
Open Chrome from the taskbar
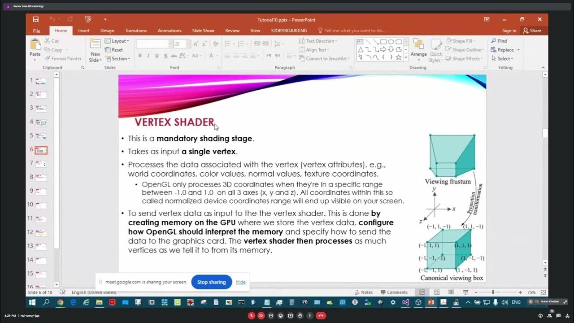point(60,302)
